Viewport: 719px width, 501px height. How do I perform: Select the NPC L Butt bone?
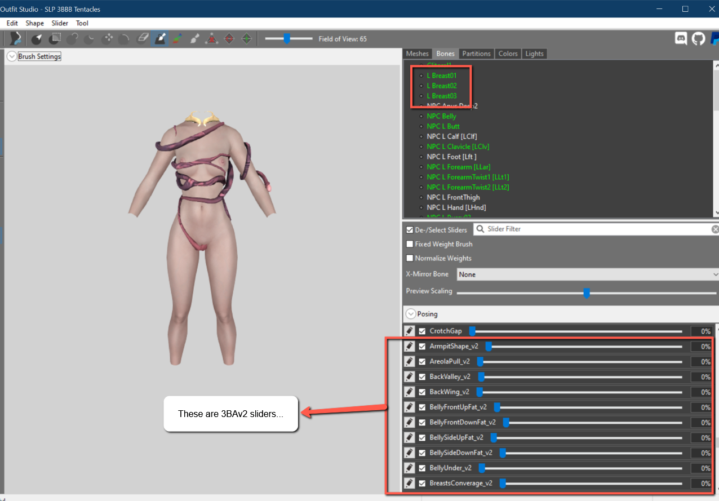click(x=443, y=126)
